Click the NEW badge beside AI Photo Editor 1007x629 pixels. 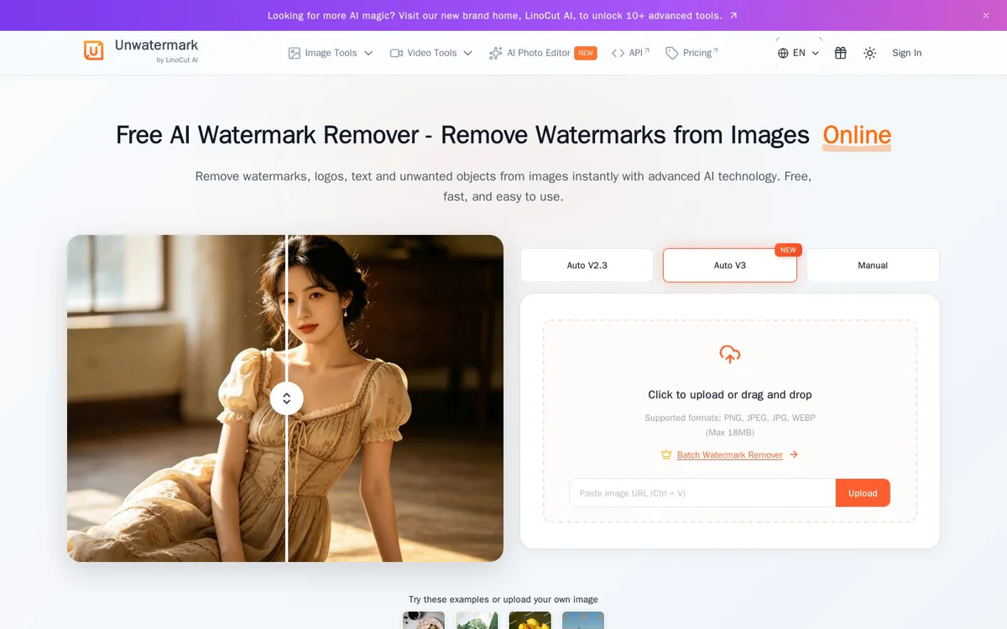(x=586, y=53)
